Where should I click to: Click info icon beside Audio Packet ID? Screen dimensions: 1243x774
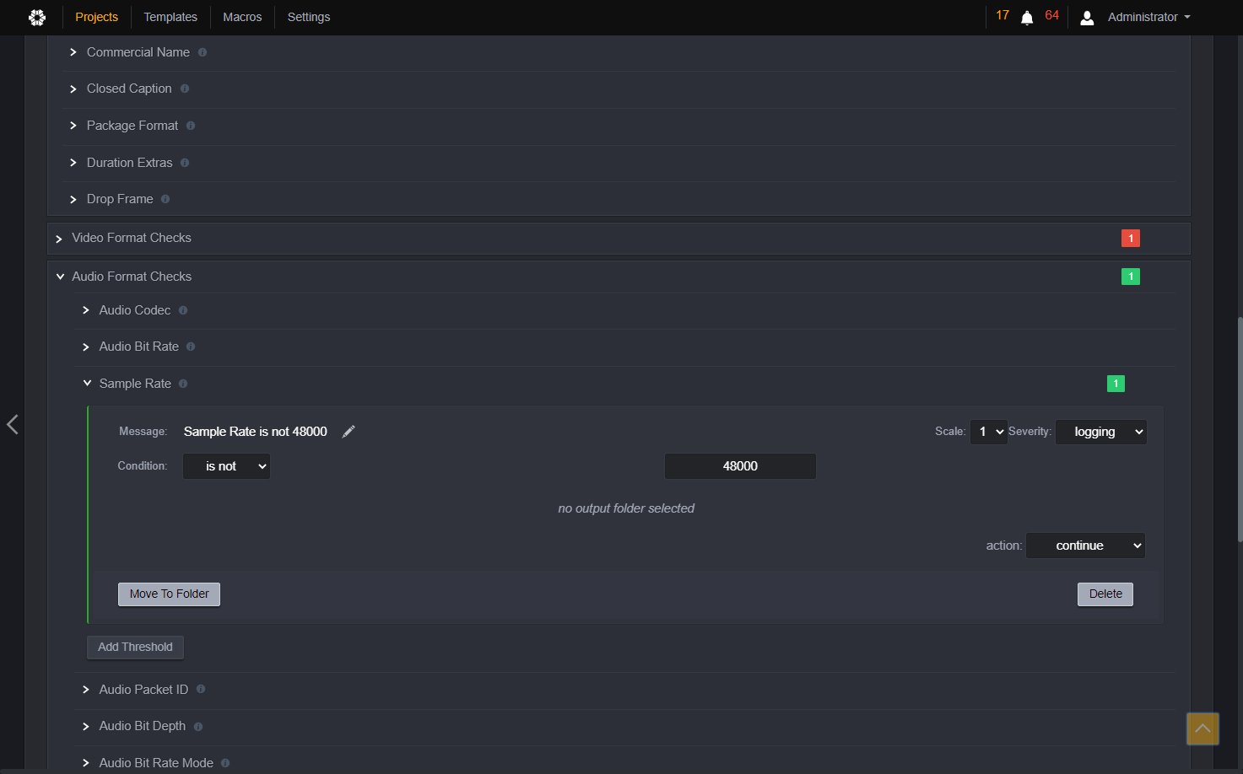click(201, 689)
